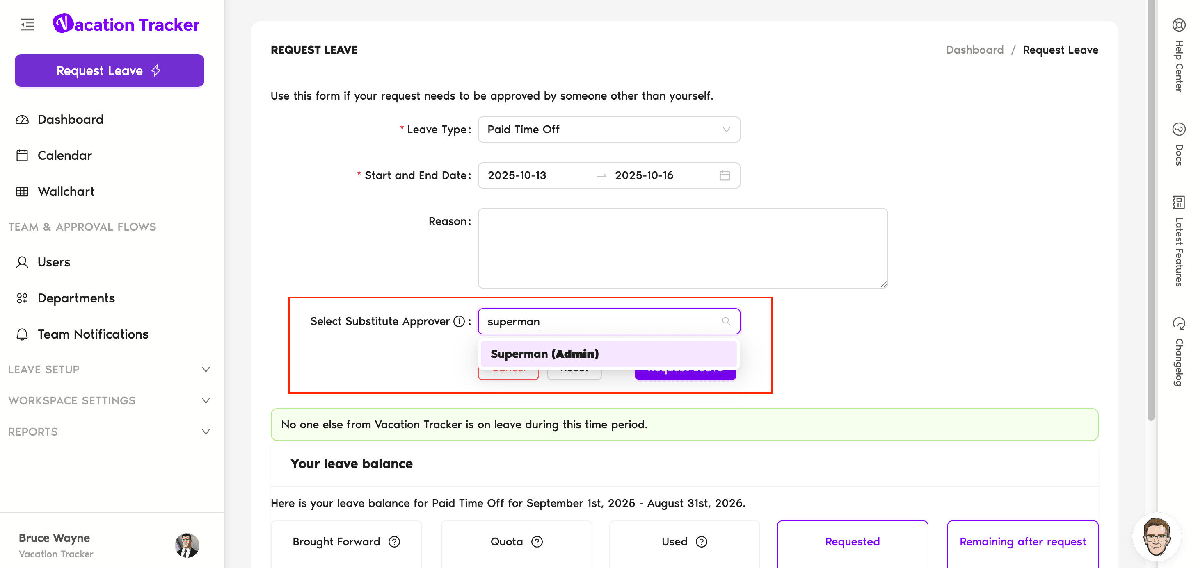Click the Dashboard breadcrumb link
The image size is (1198, 568).
pos(974,50)
